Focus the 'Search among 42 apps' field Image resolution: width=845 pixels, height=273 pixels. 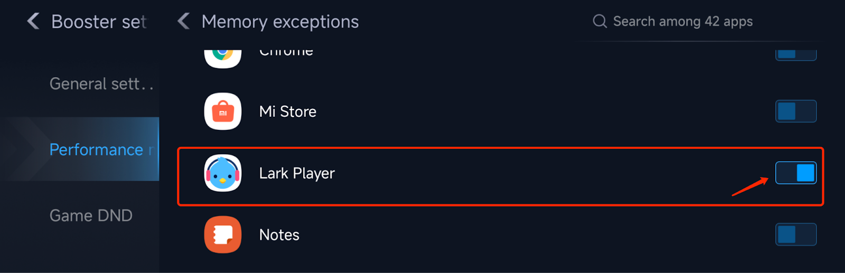click(x=682, y=22)
